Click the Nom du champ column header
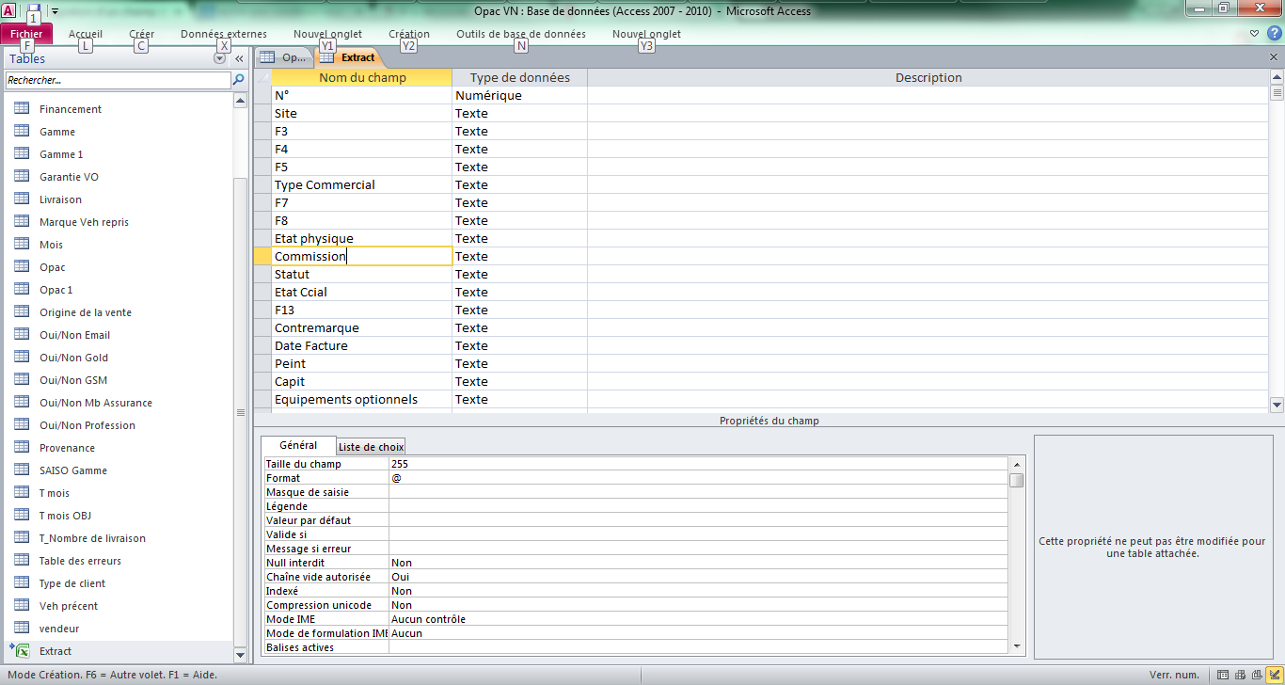 [x=362, y=77]
